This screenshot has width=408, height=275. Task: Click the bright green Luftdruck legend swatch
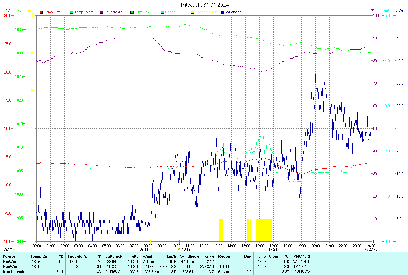pyautogui.click(x=132, y=12)
